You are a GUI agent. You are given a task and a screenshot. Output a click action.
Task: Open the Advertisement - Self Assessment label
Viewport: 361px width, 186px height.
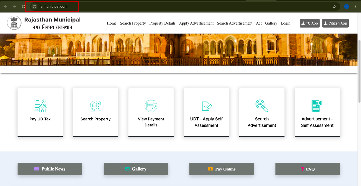pos(317,122)
